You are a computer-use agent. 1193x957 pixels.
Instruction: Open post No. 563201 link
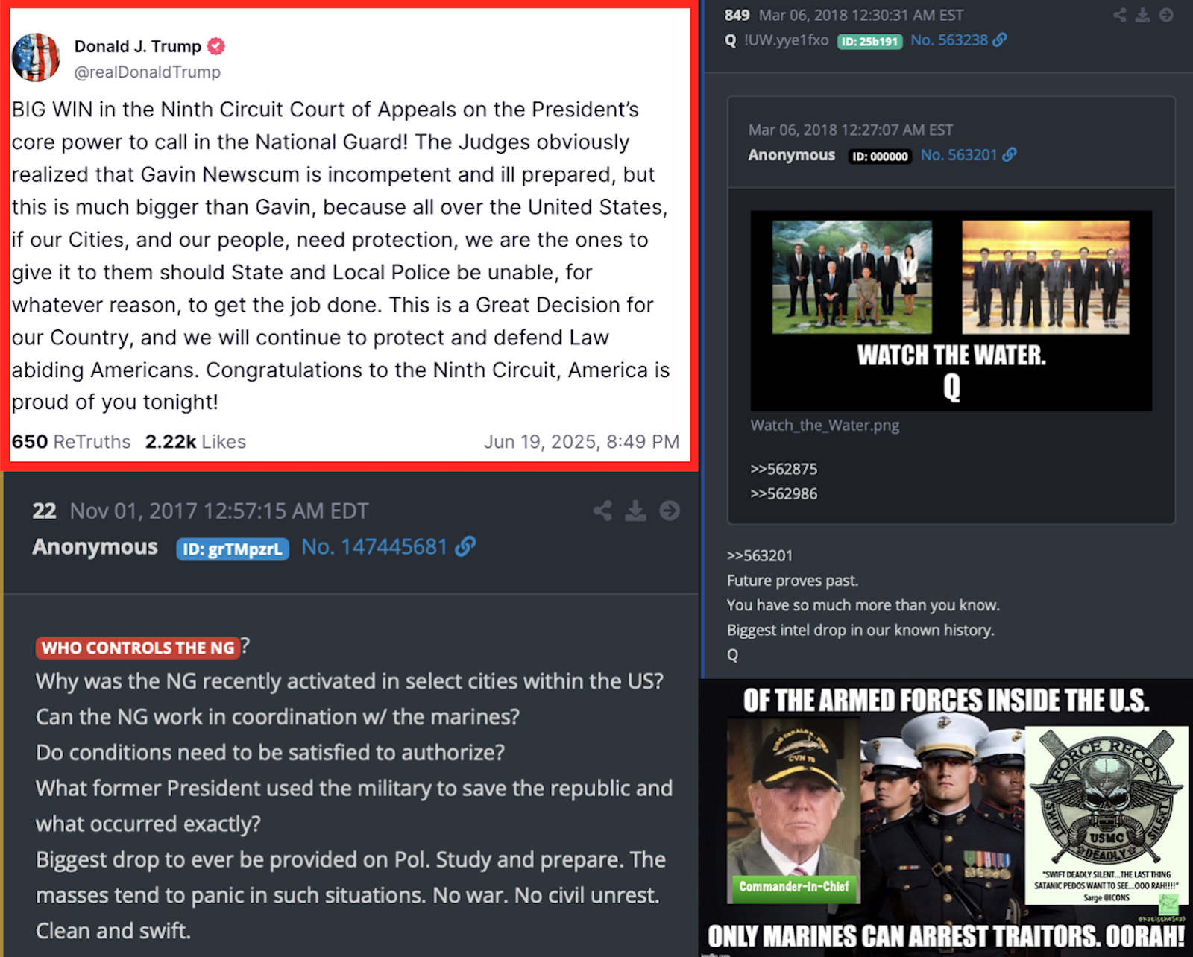959,154
